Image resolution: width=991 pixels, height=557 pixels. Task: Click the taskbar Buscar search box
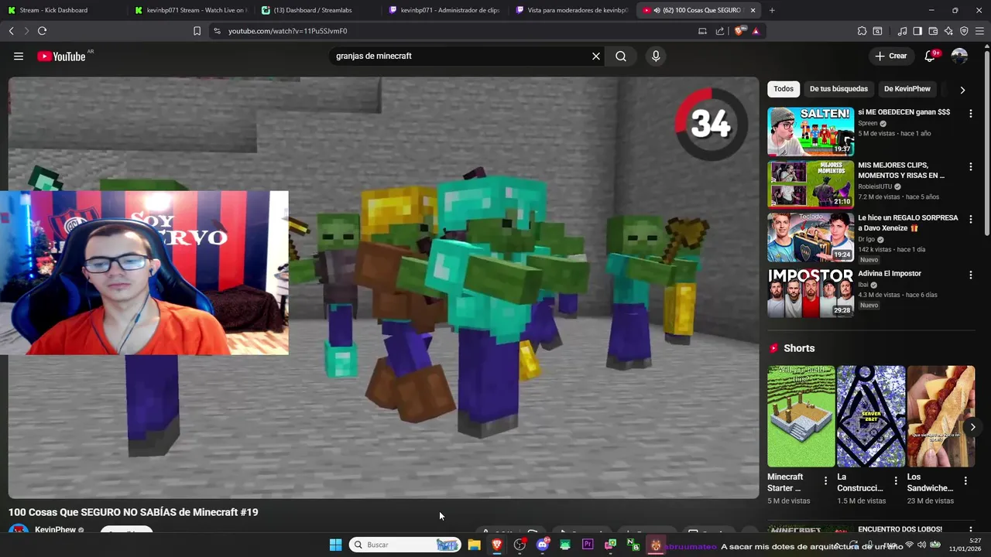[x=405, y=545]
